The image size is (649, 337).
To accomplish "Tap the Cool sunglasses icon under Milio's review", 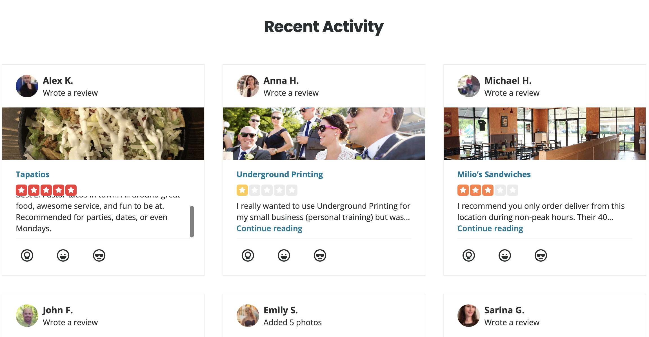I will click(541, 255).
